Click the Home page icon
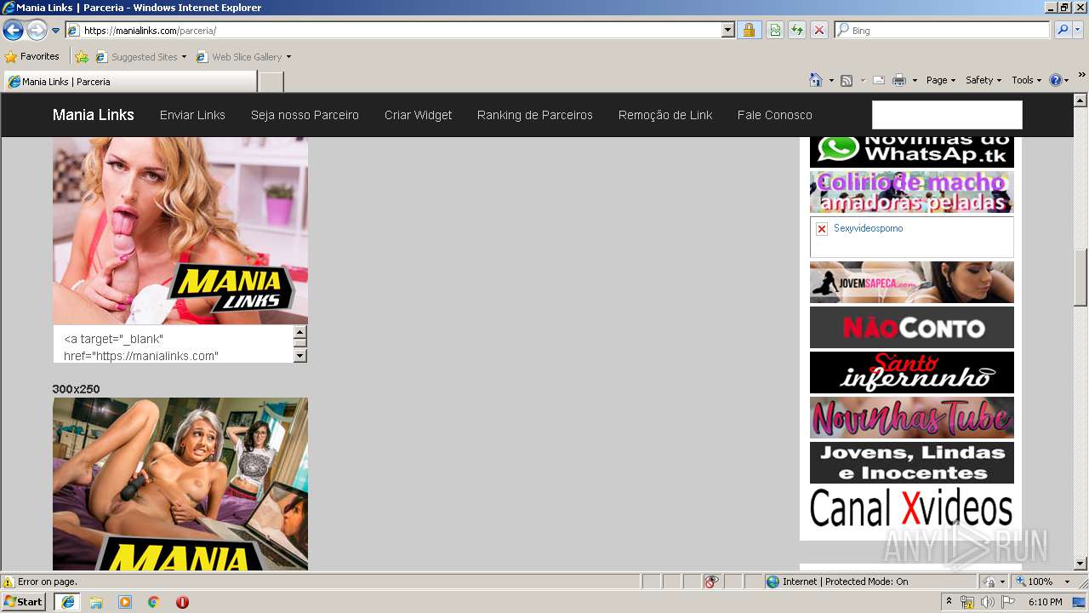 tap(816, 80)
